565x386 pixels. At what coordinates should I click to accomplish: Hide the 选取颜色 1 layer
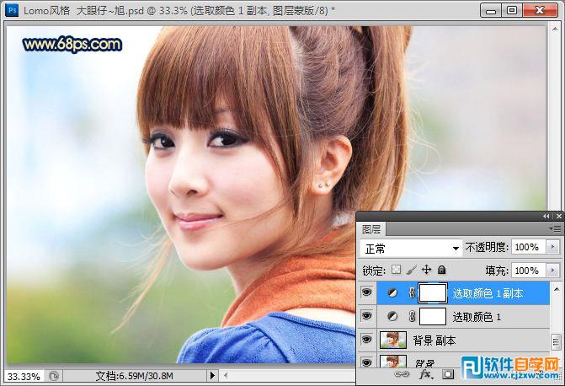tap(366, 316)
